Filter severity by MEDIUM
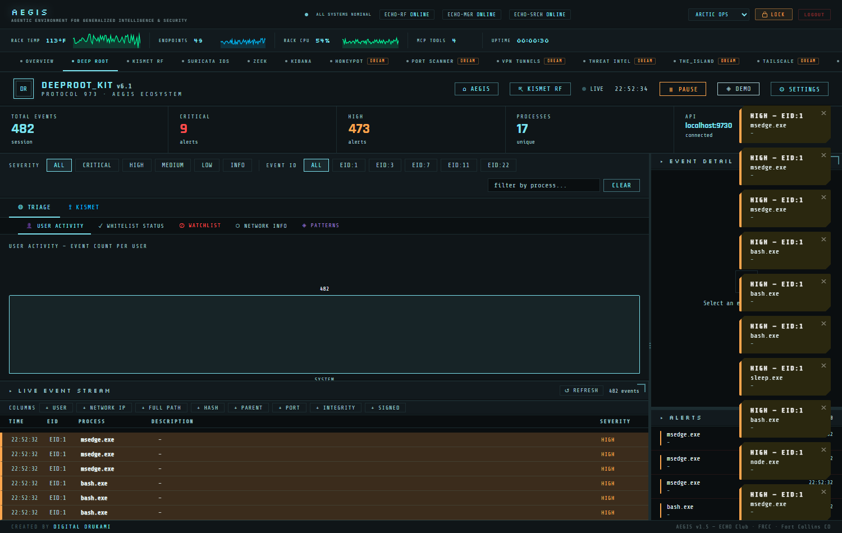 173,165
